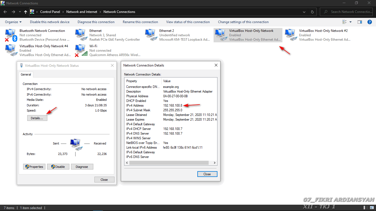Open the Organize dropdown menu
Viewport: 376px width, 211px height.
(13, 22)
